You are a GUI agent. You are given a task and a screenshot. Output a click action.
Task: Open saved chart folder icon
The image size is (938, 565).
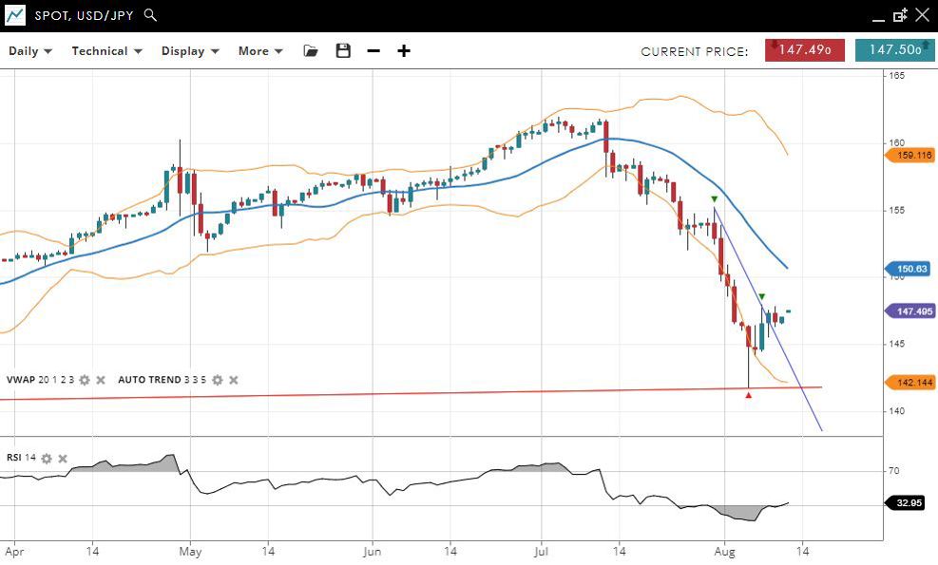pos(311,51)
